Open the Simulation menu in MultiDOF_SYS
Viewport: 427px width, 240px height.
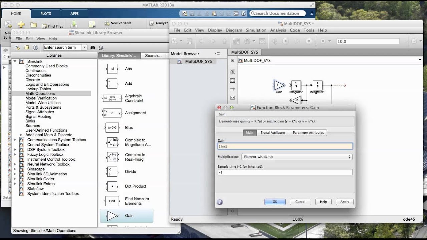coord(256,30)
